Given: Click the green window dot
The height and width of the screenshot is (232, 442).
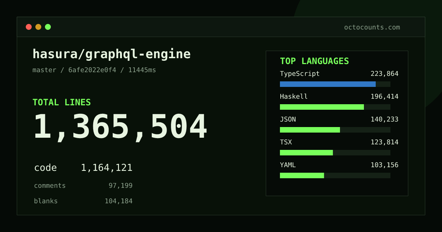Looking at the screenshot, I should tap(48, 27).
